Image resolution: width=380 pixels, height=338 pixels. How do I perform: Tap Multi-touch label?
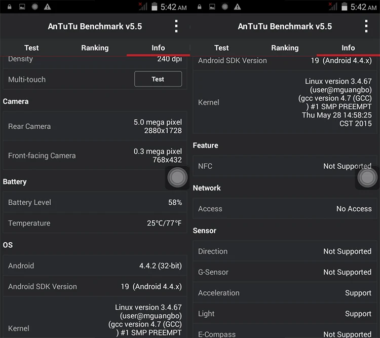click(27, 80)
